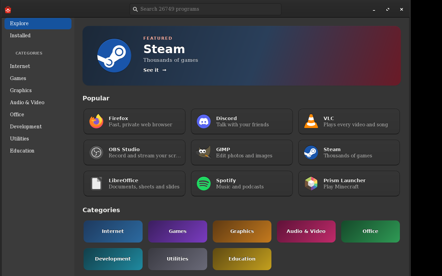Click the Prism Launcher cube icon
442x276 pixels.
tap(311, 184)
